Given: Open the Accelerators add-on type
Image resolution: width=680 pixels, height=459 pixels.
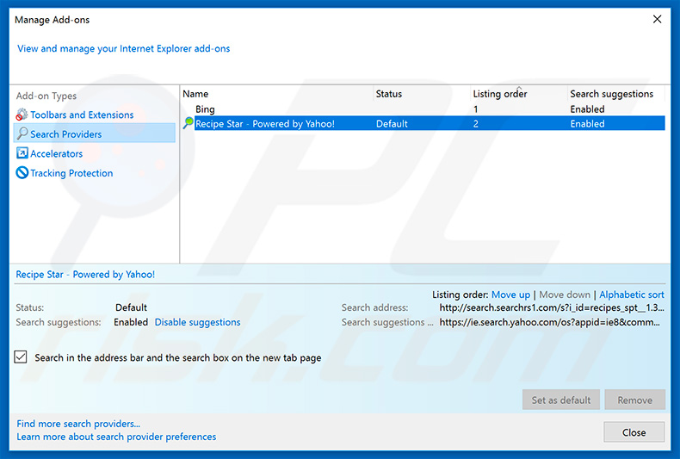Looking at the screenshot, I should [56, 153].
